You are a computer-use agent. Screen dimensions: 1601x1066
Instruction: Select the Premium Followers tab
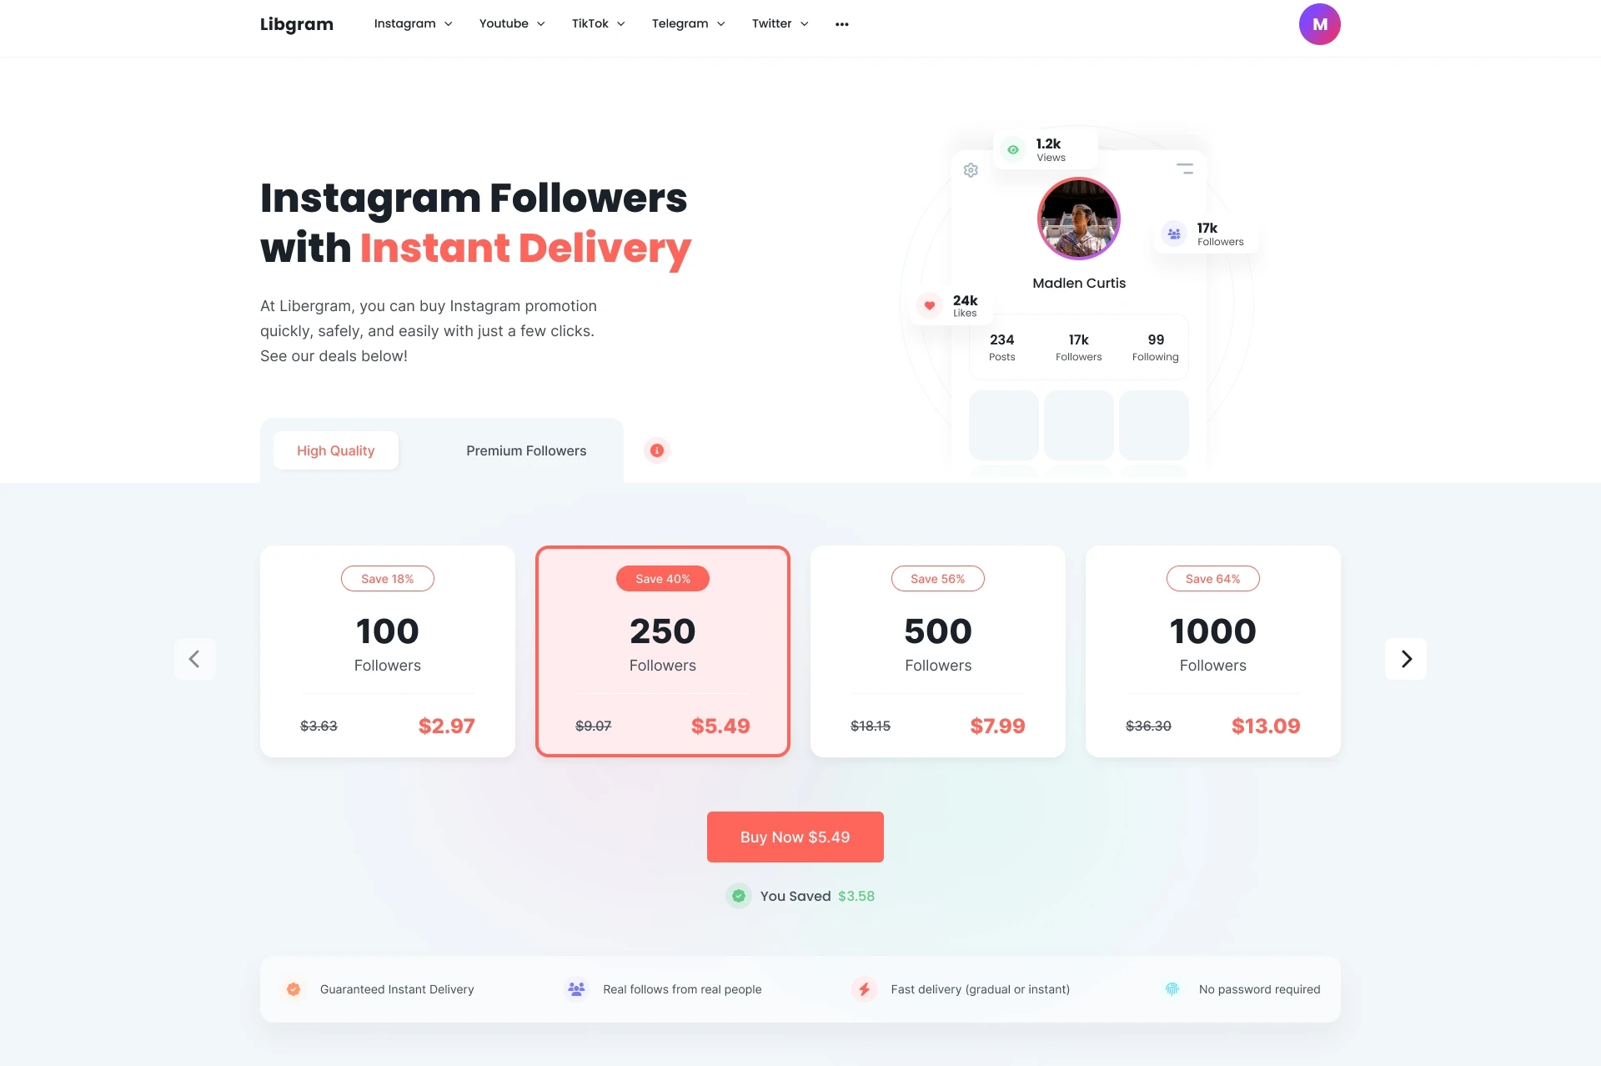[524, 450]
